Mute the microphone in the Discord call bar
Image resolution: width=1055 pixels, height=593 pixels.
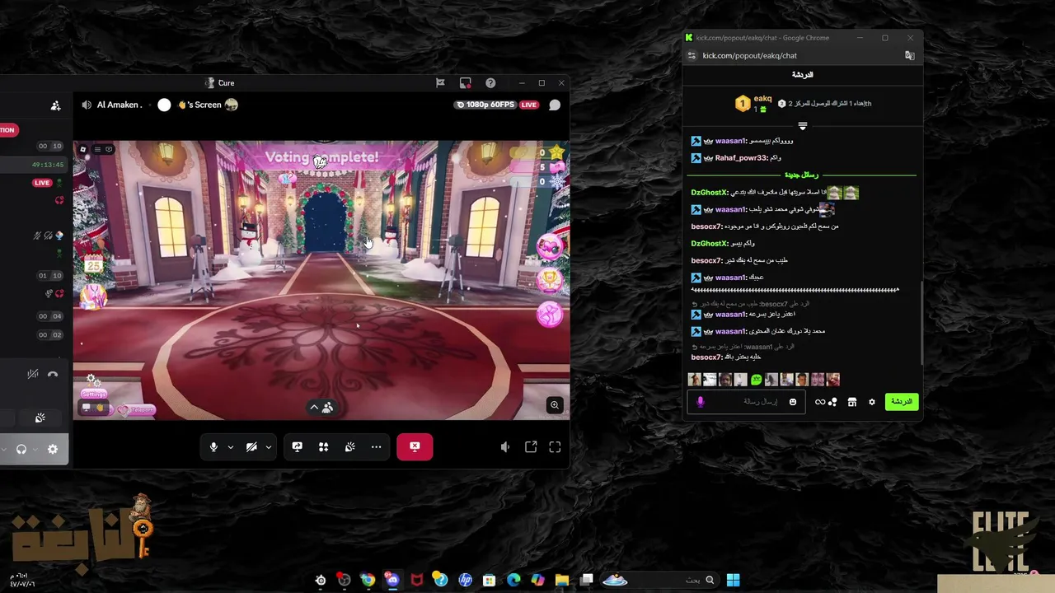point(213,446)
